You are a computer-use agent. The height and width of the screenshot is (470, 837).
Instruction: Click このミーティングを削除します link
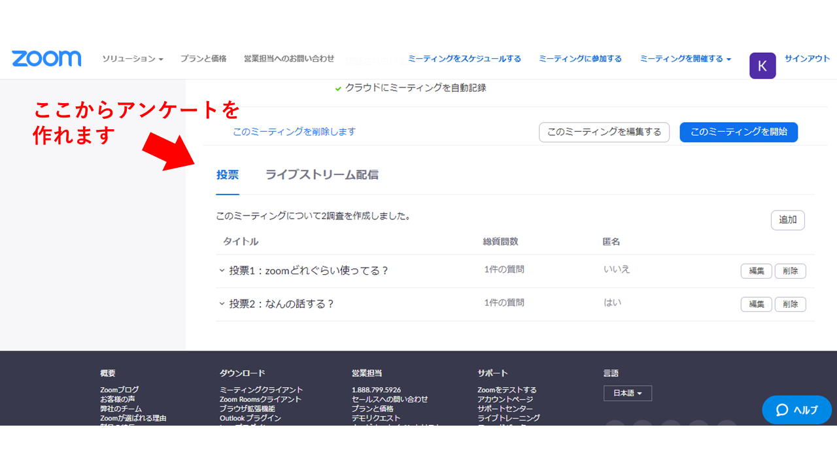[x=294, y=132]
